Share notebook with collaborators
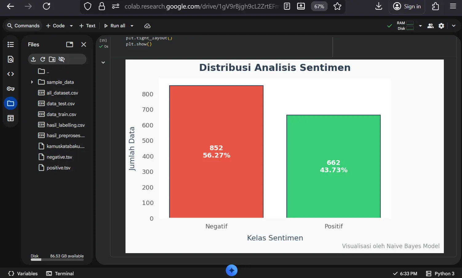This screenshot has height=278, width=462. point(431,26)
